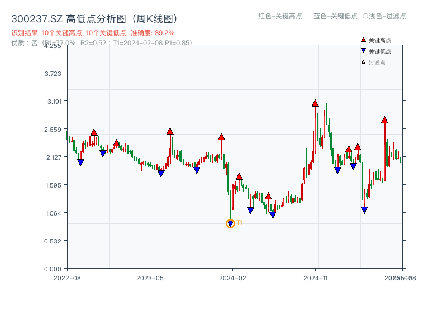Click the 4.255 value on the y-axis
This screenshot has height=335, width=447.
pyautogui.click(x=53, y=47)
